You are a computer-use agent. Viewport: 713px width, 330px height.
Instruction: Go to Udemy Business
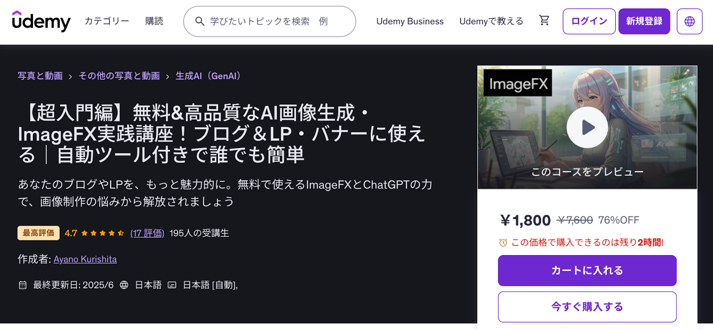[410, 21]
